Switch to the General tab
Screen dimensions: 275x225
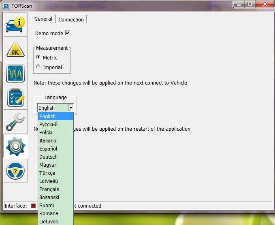point(43,19)
